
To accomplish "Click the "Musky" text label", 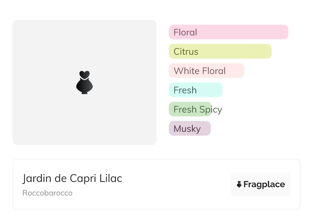I will (x=187, y=129).
